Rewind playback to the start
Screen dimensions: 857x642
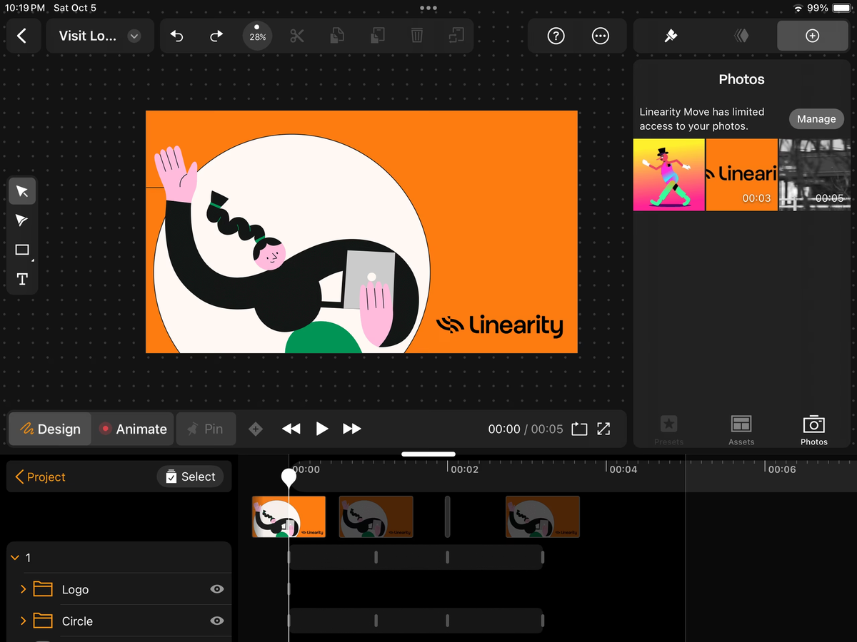[291, 429]
